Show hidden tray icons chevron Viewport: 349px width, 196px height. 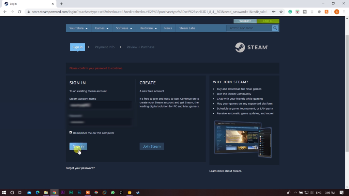[x=295, y=193]
